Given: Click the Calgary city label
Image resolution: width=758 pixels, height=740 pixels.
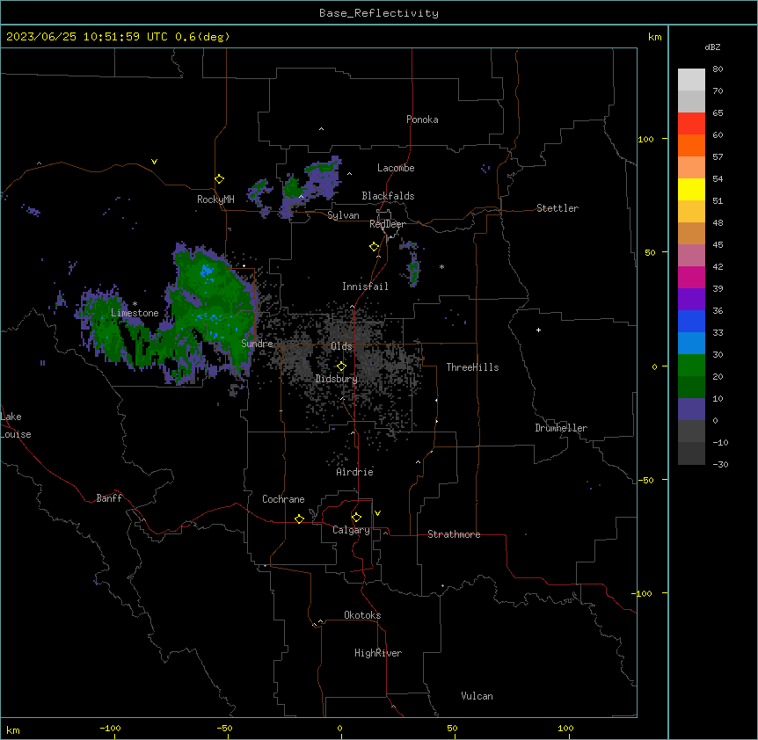Looking at the screenshot, I should (351, 530).
